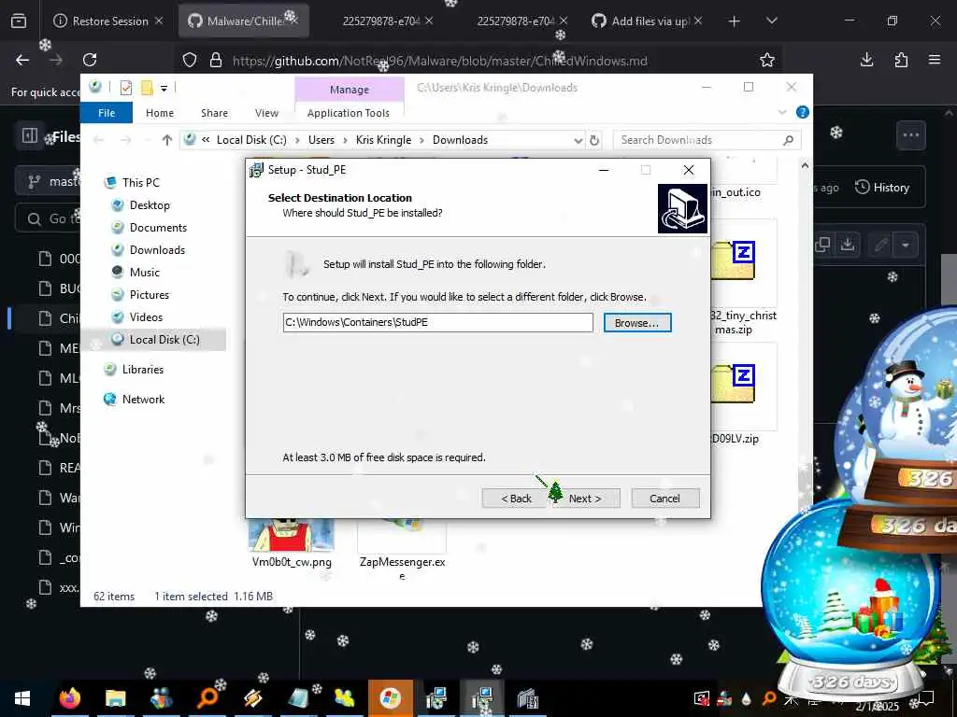Reload the page in Firefox
957x717 pixels.
point(90,60)
